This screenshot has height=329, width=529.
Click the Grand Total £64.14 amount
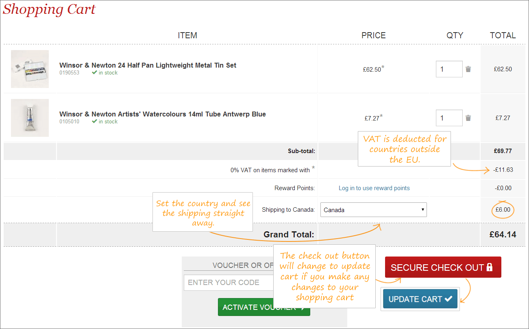503,235
